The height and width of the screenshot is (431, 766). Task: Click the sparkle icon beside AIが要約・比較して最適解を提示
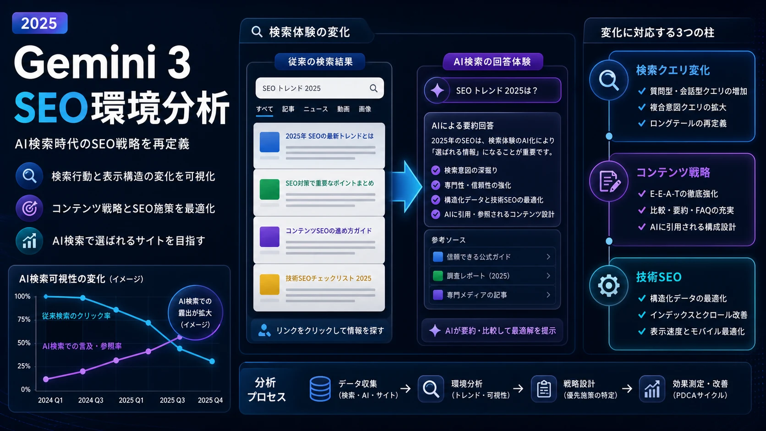(435, 330)
